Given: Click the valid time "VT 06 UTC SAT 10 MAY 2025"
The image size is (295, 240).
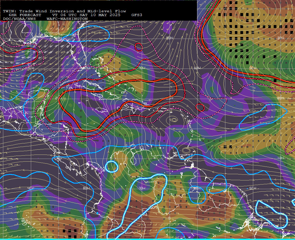Looking at the screenshot, I should click(86, 15).
